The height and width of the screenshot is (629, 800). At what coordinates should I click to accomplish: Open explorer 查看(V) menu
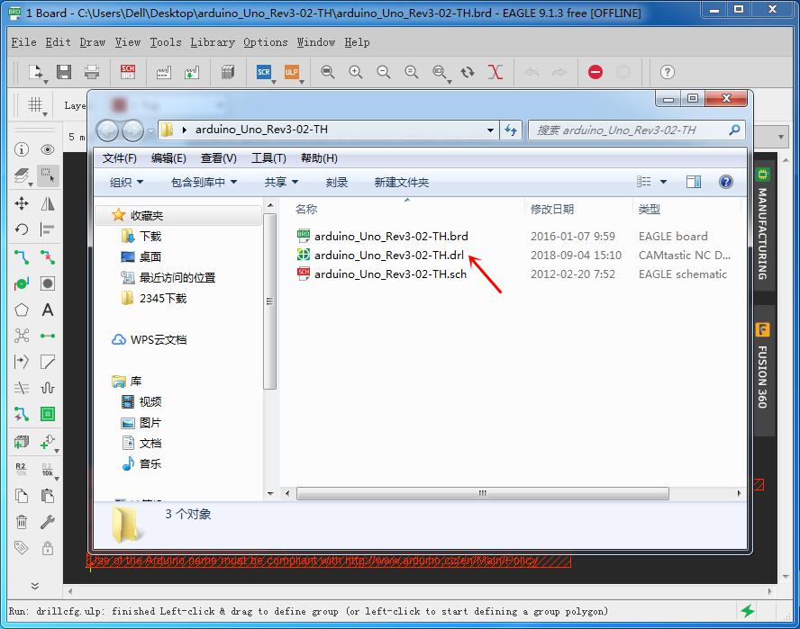(x=218, y=158)
